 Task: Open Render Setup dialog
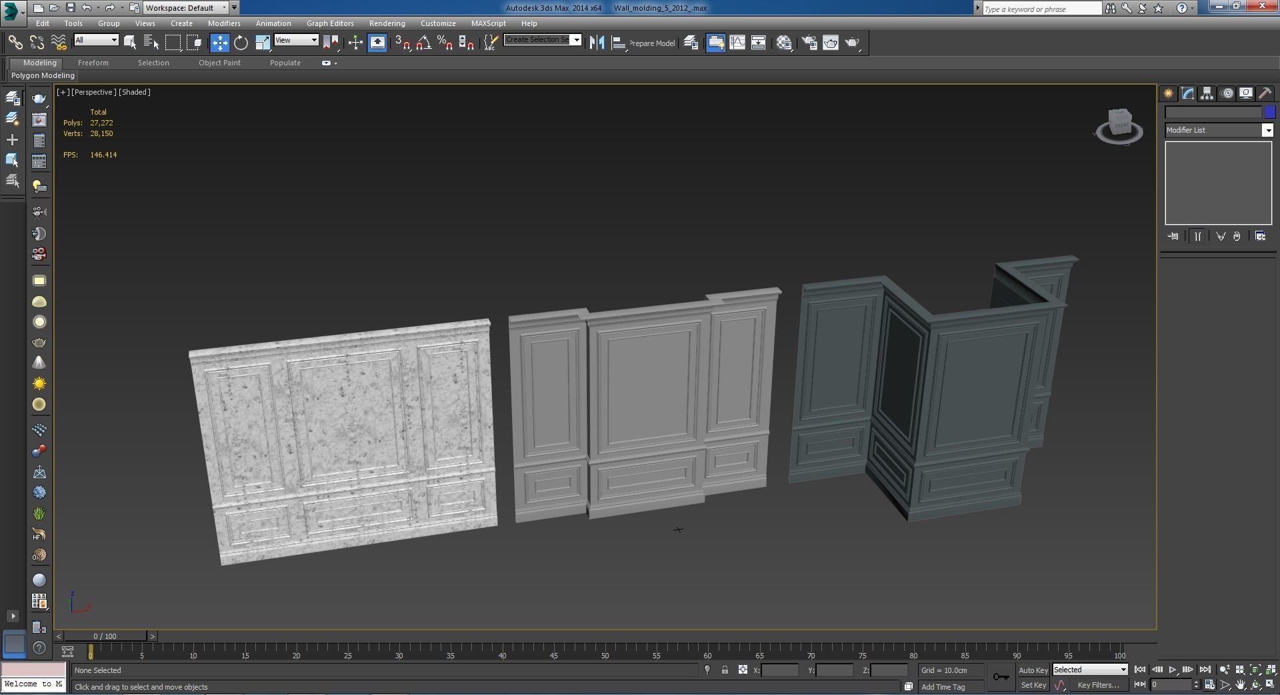[x=809, y=43]
